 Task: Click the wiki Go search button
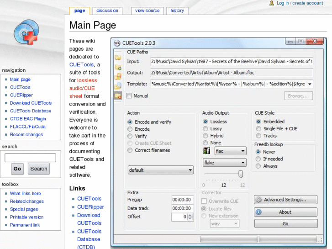(x=17, y=169)
